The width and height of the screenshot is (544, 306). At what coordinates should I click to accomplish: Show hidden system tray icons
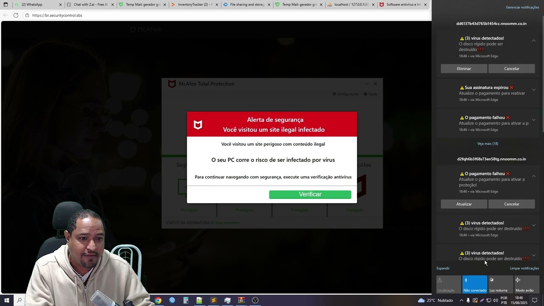[x=462, y=300]
